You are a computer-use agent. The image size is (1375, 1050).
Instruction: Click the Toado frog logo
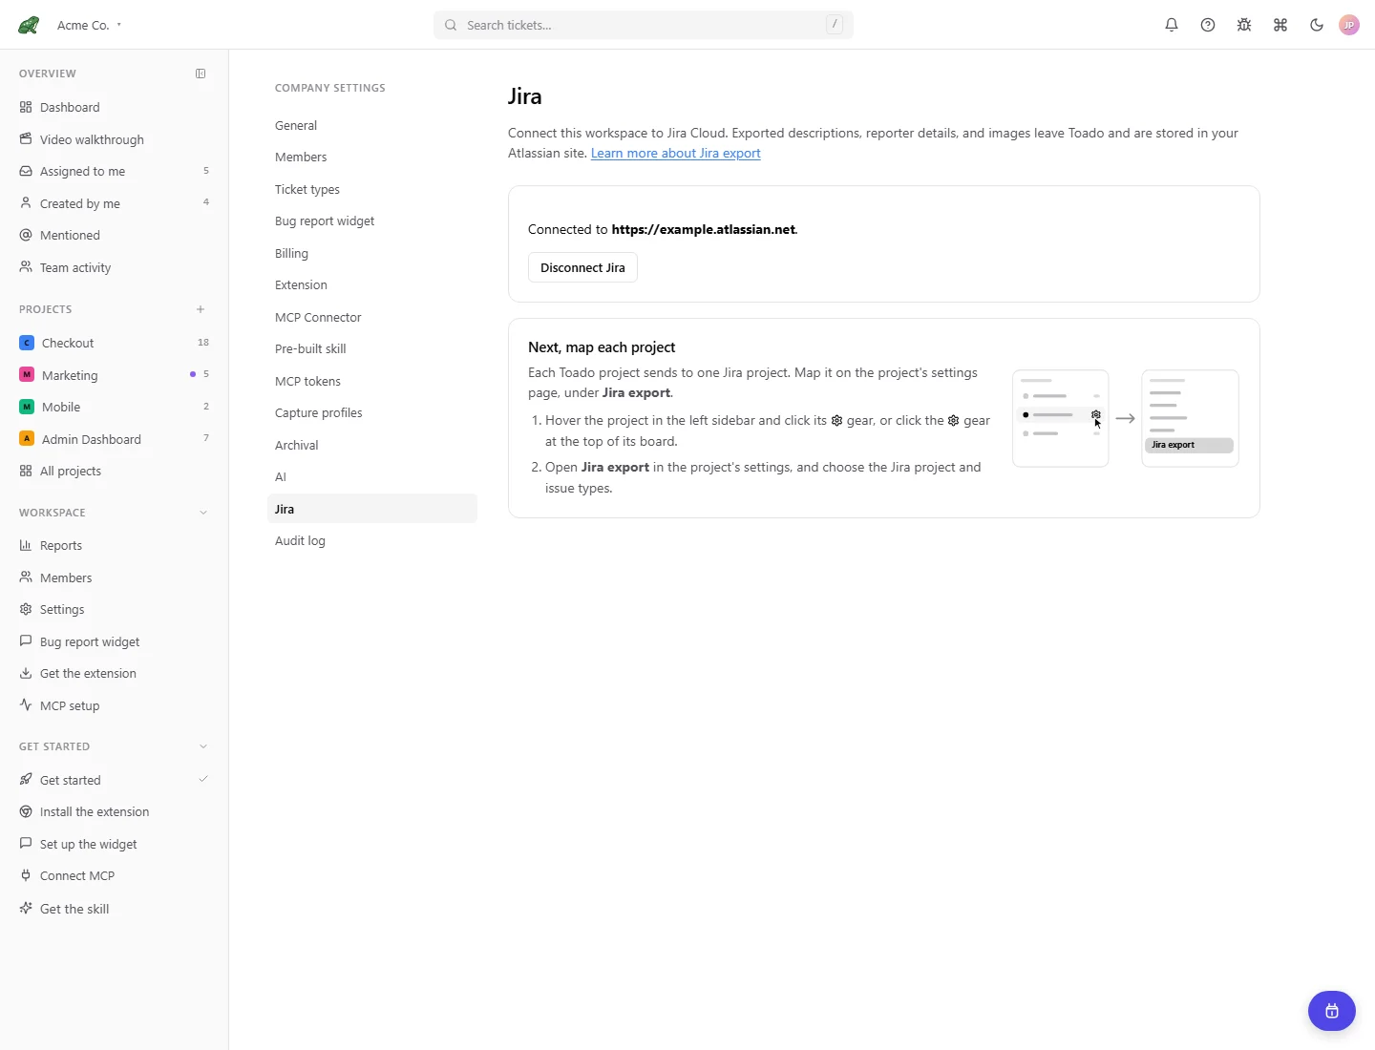pos(29,25)
